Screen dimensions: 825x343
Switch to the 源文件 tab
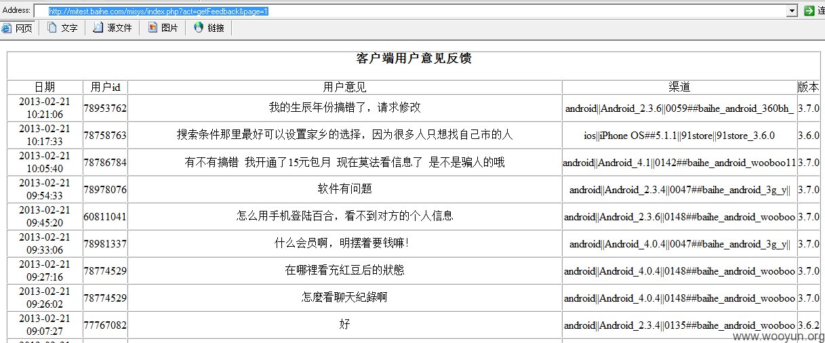click(113, 28)
